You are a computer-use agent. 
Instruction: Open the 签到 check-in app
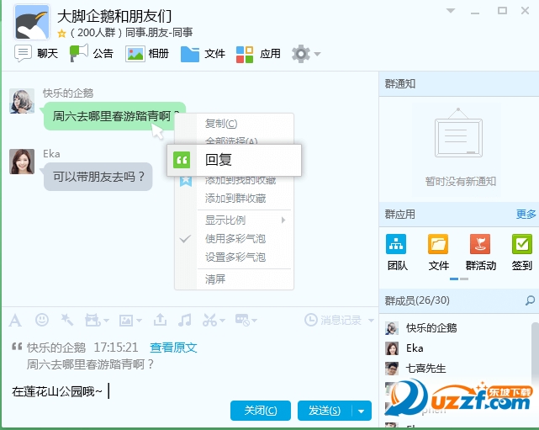(522, 252)
